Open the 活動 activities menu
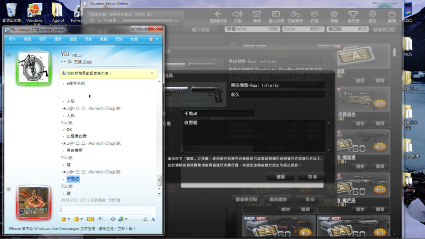The width and height of the screenshot is (425, 239). click(x=88, y=39)
